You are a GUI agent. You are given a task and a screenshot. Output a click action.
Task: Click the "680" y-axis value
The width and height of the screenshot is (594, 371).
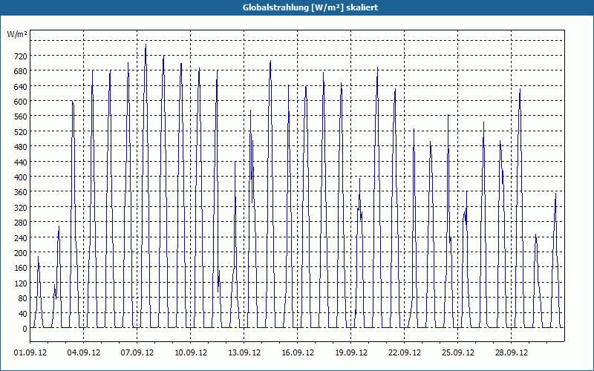21,71
